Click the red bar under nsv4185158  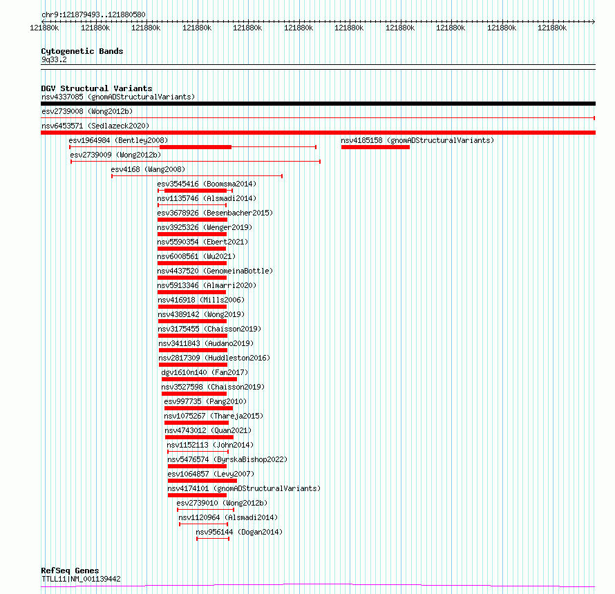pos(375,147)
